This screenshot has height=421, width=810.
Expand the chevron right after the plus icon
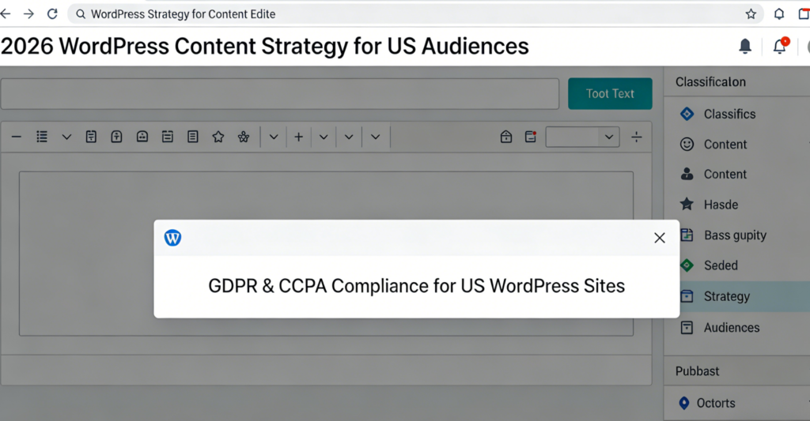(324, 137)
